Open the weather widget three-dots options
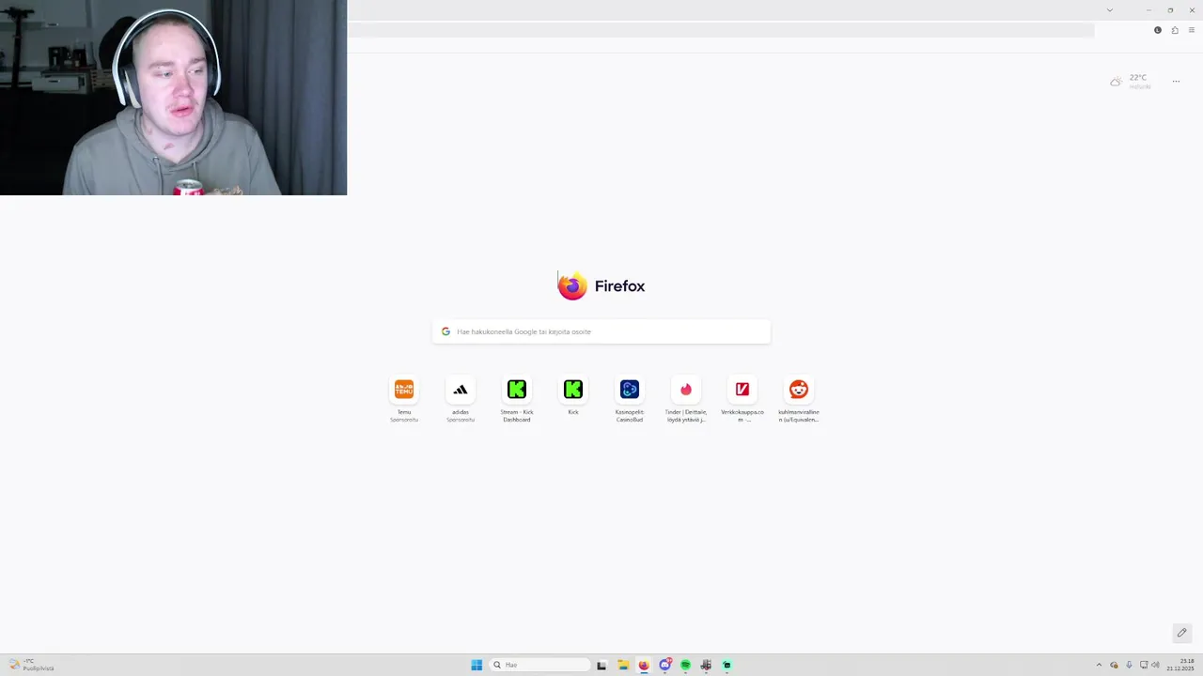Viewport: 1203px width, 676px height. [1176, 82]
